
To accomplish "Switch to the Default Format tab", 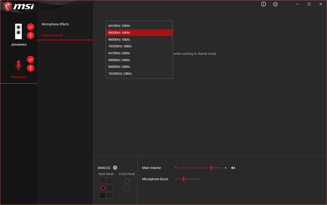I will 52,35.
